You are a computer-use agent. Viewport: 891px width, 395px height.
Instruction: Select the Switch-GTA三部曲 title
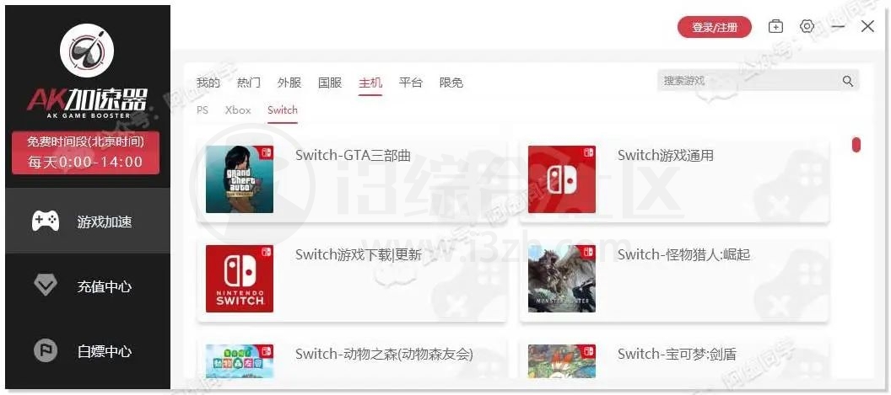click(353, 156)
